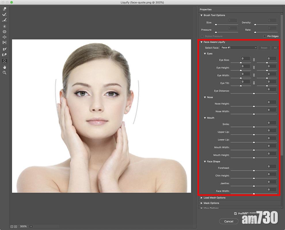Uncheck the Preview checkbox

[235, 213]
